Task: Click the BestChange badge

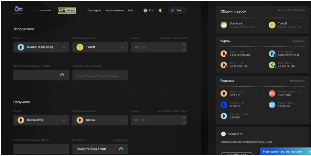Action: coord(67,10)
